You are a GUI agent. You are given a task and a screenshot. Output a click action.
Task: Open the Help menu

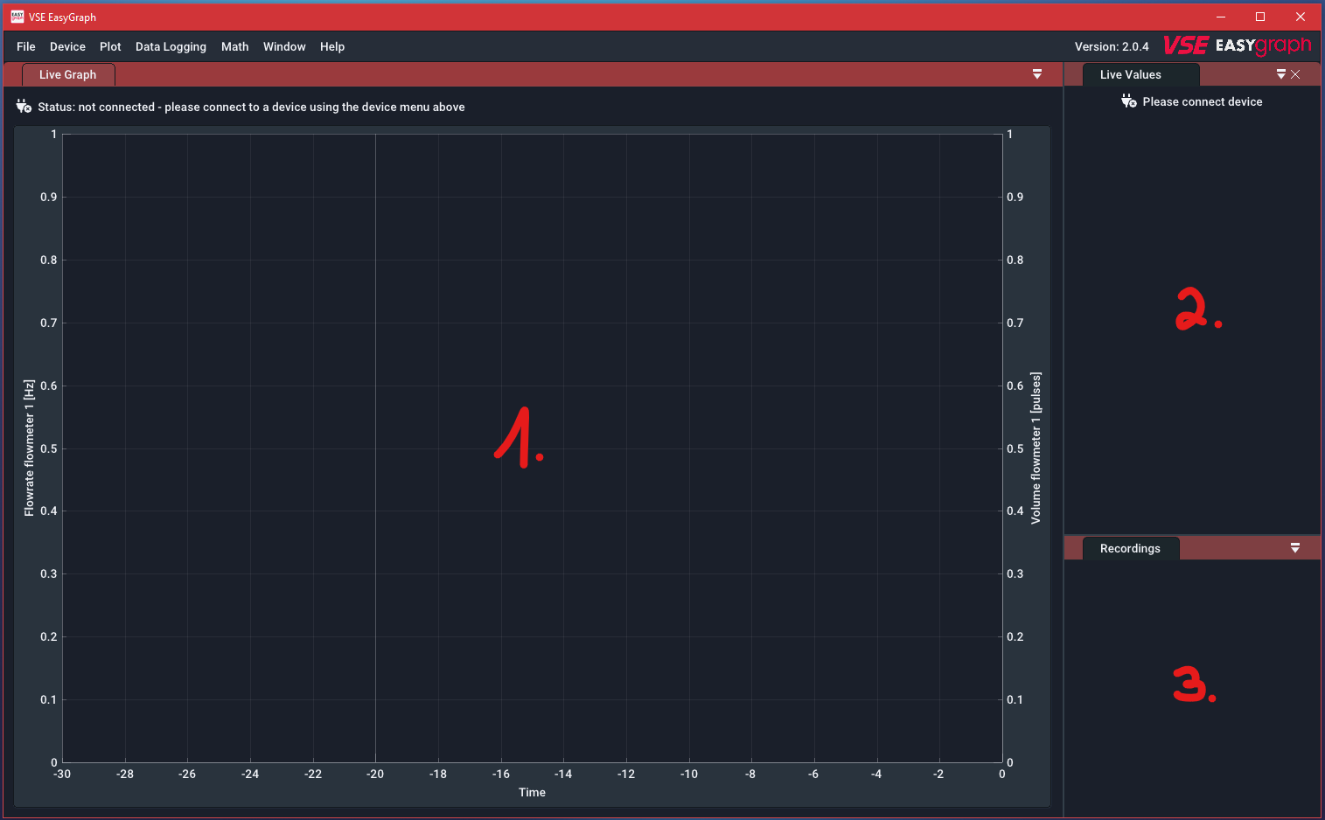point(332,46)
